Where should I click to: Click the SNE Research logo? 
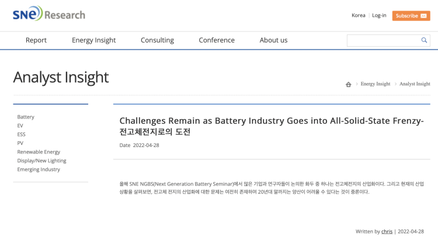(x=48, y=14)
